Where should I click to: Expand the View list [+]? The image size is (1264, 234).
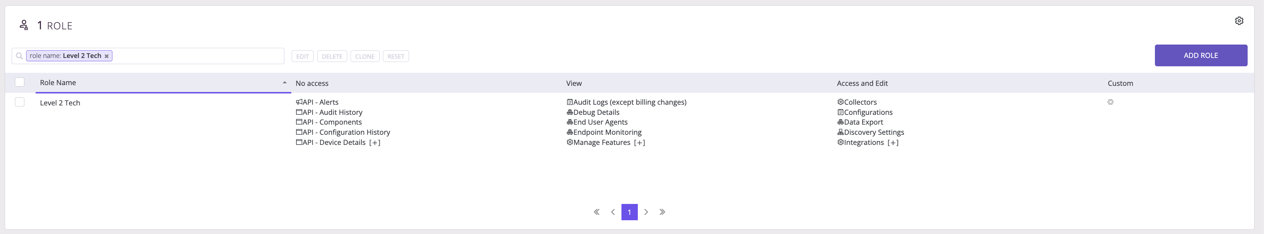639,143
